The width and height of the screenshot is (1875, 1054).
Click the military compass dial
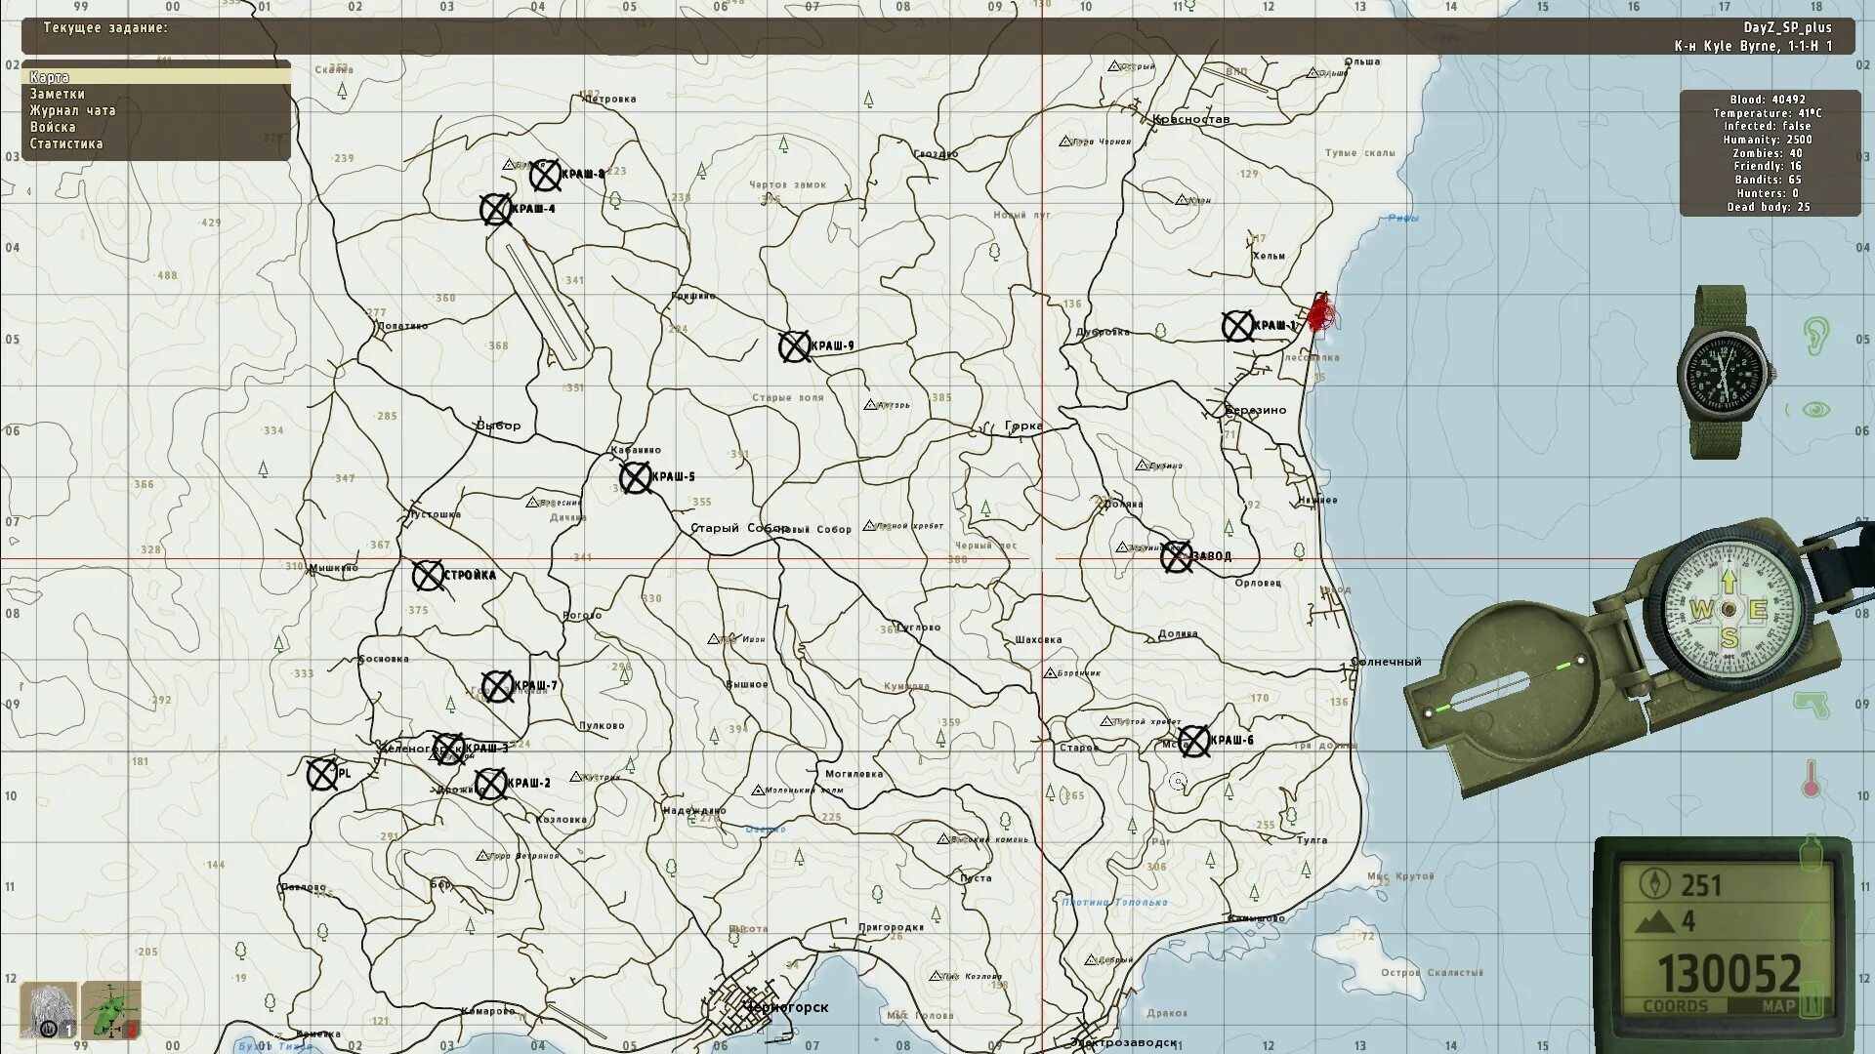pyautogui.click(x=1729, y=609)
